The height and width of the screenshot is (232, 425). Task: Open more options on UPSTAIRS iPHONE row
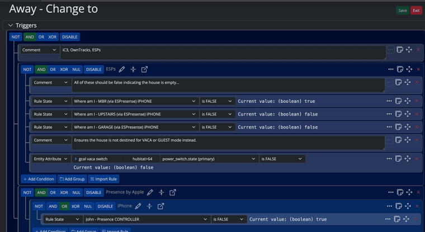(x=389, y=114)
